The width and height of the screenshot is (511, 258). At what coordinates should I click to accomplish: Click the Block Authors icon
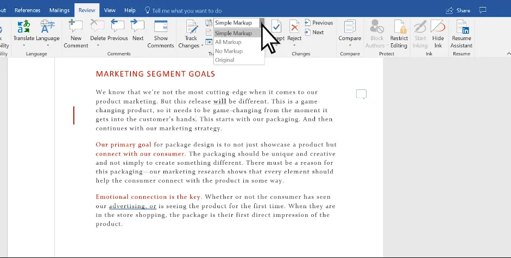pos(377,27)
